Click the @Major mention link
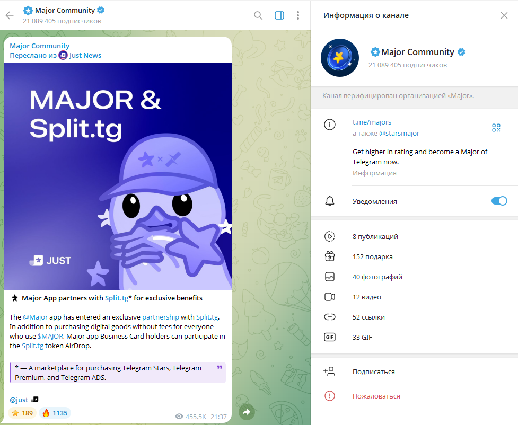The height and width of the screenshot is (425, 518). click(36, 317)
